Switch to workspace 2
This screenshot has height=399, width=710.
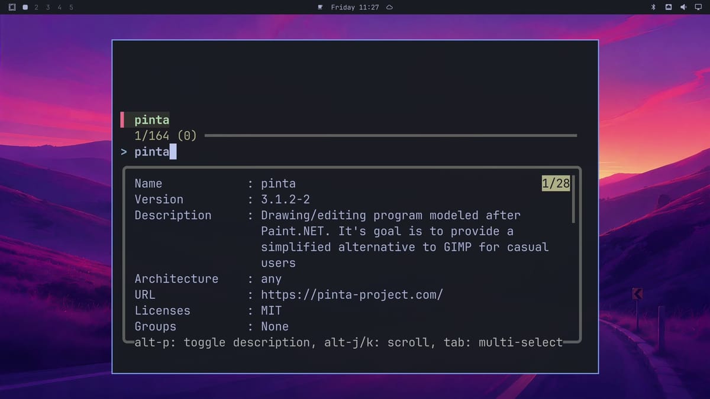point(37,7)
